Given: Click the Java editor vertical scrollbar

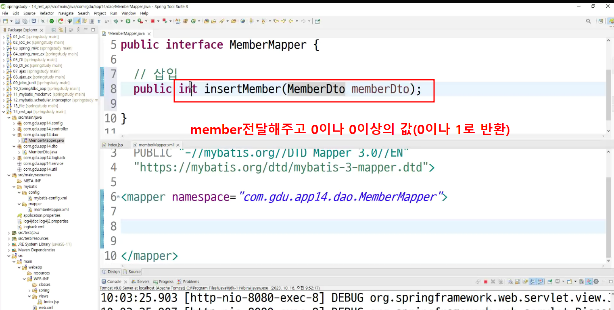Looking at the screenshot, I should (609, 95).
